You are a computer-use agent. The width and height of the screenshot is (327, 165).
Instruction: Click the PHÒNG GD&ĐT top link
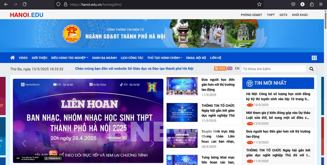point(251,15)
